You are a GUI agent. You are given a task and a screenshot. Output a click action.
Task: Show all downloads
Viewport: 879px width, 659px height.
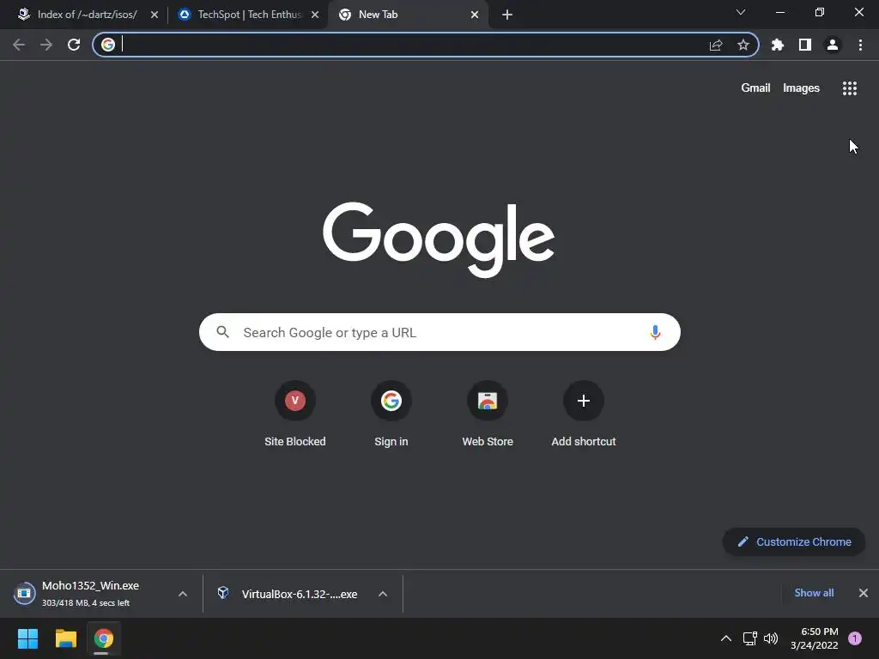point(814,593)
